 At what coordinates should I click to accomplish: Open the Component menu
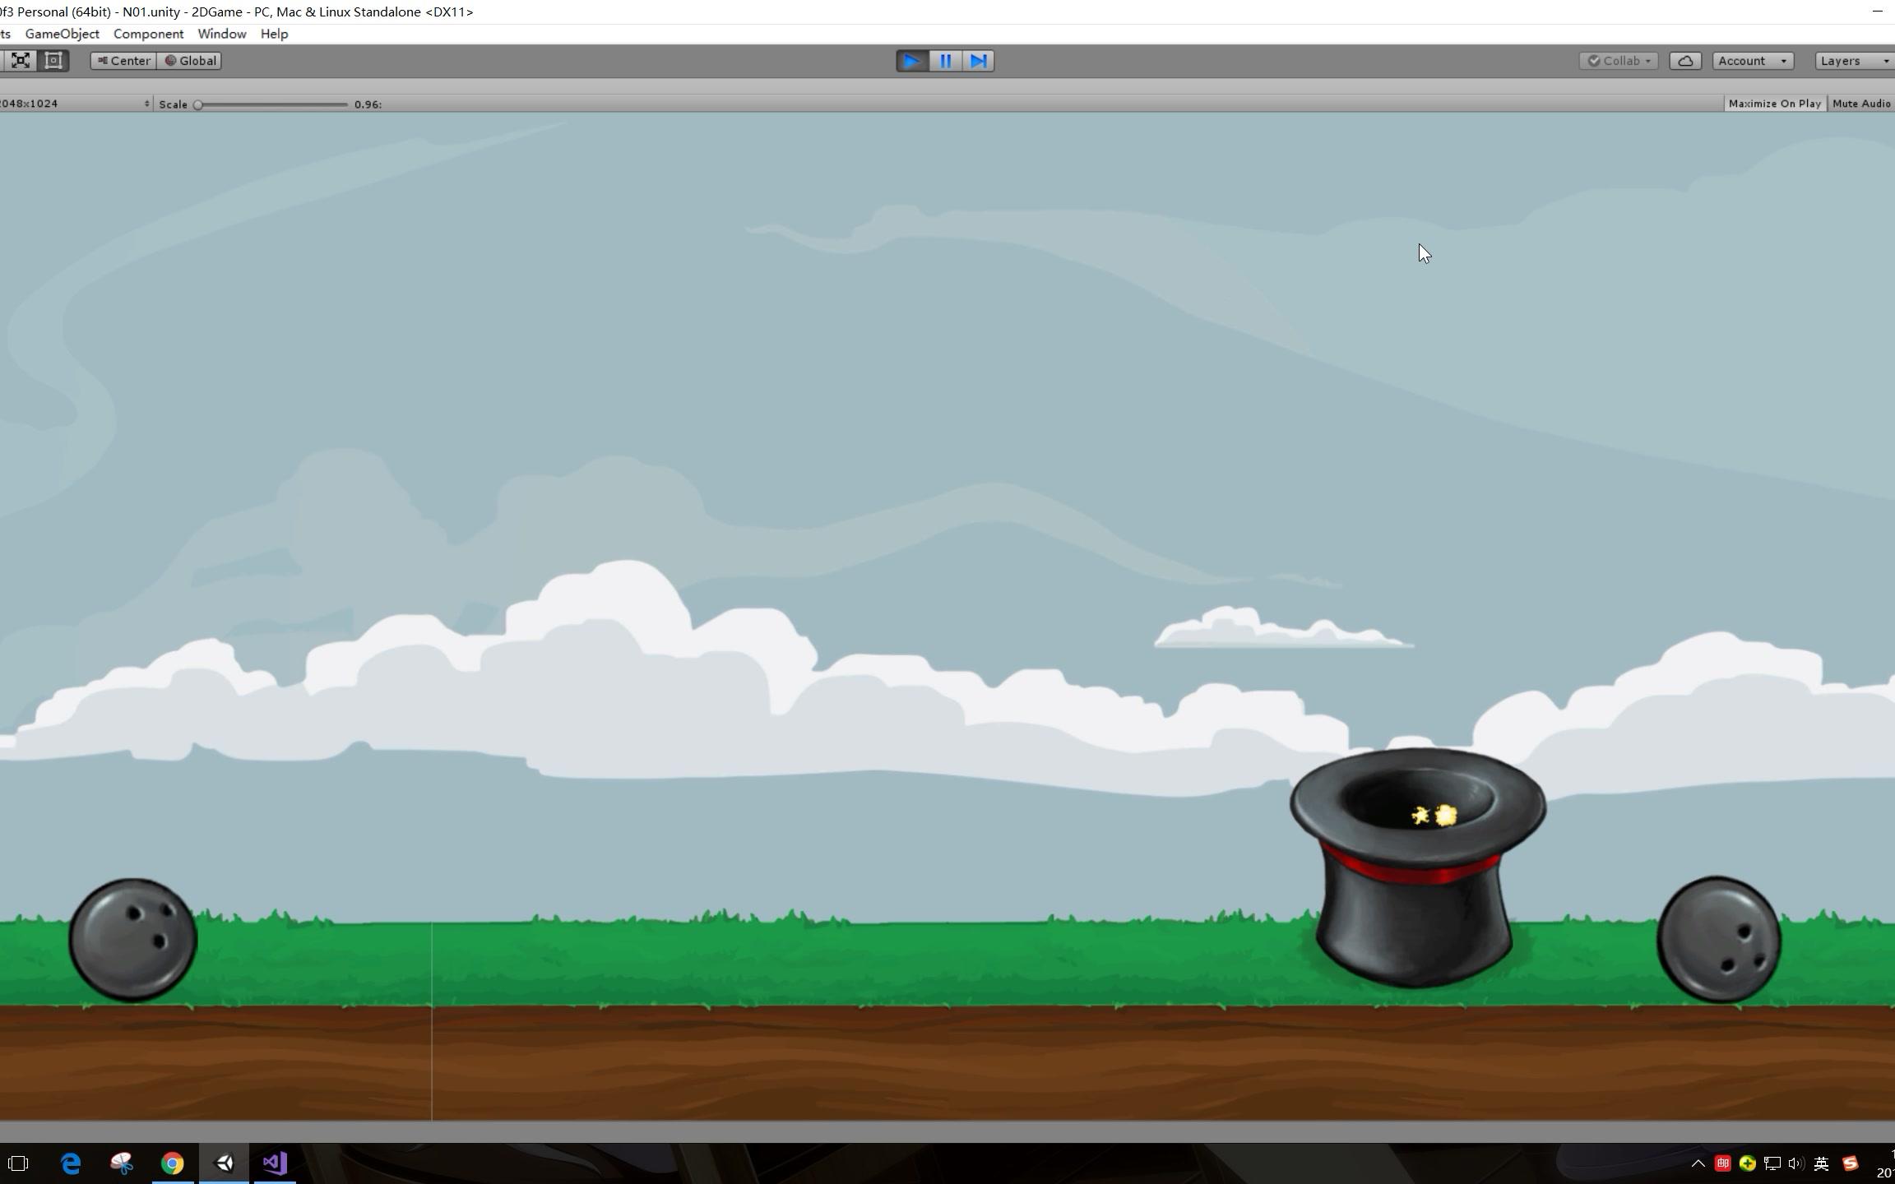coord(148,34)
